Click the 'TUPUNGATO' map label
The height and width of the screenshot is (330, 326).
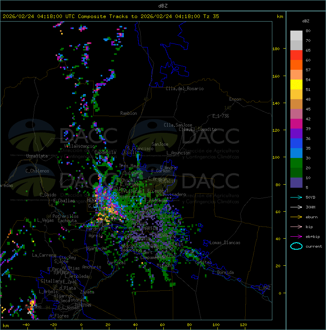pyautogui.click(x=63, y=272)
